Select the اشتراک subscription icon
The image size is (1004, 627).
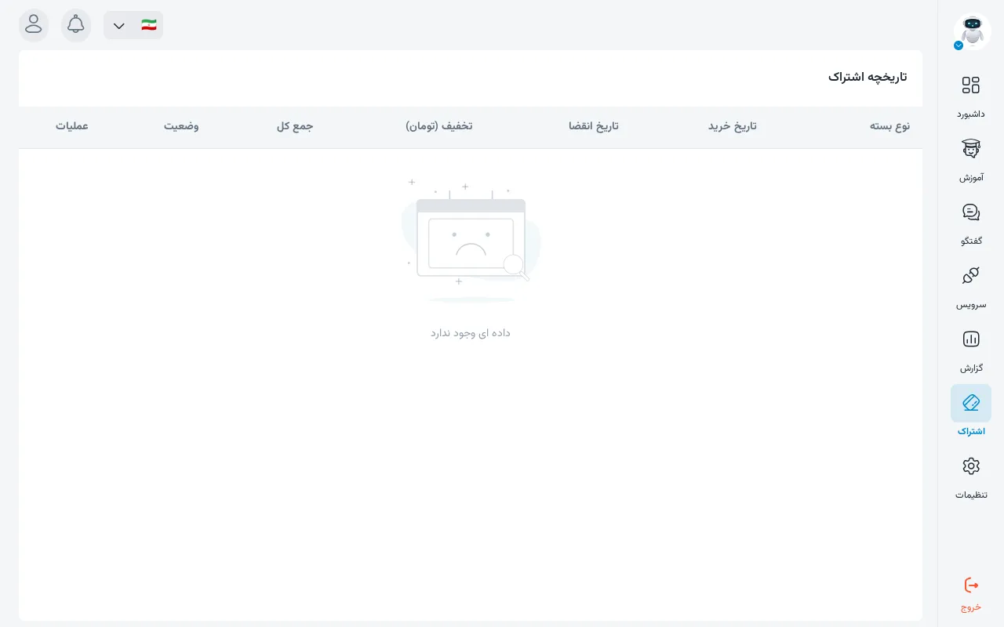click(x=971, y=403)
